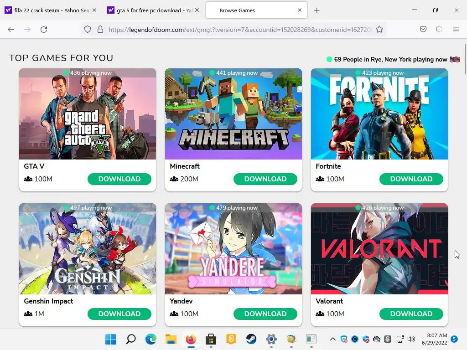
Task: Open Steam from the taskbar
Action: tap(251, 339)
